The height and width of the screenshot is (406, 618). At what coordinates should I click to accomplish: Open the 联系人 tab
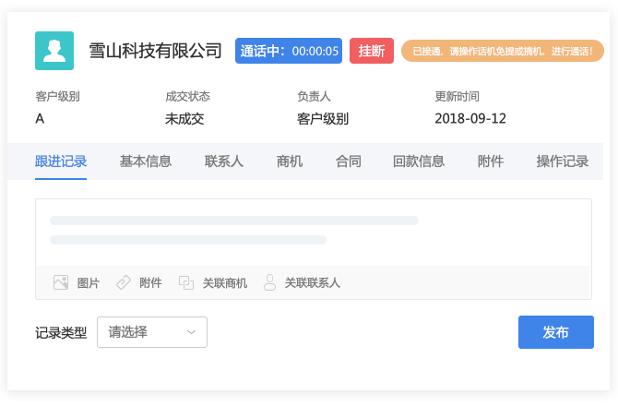(224, 161)
